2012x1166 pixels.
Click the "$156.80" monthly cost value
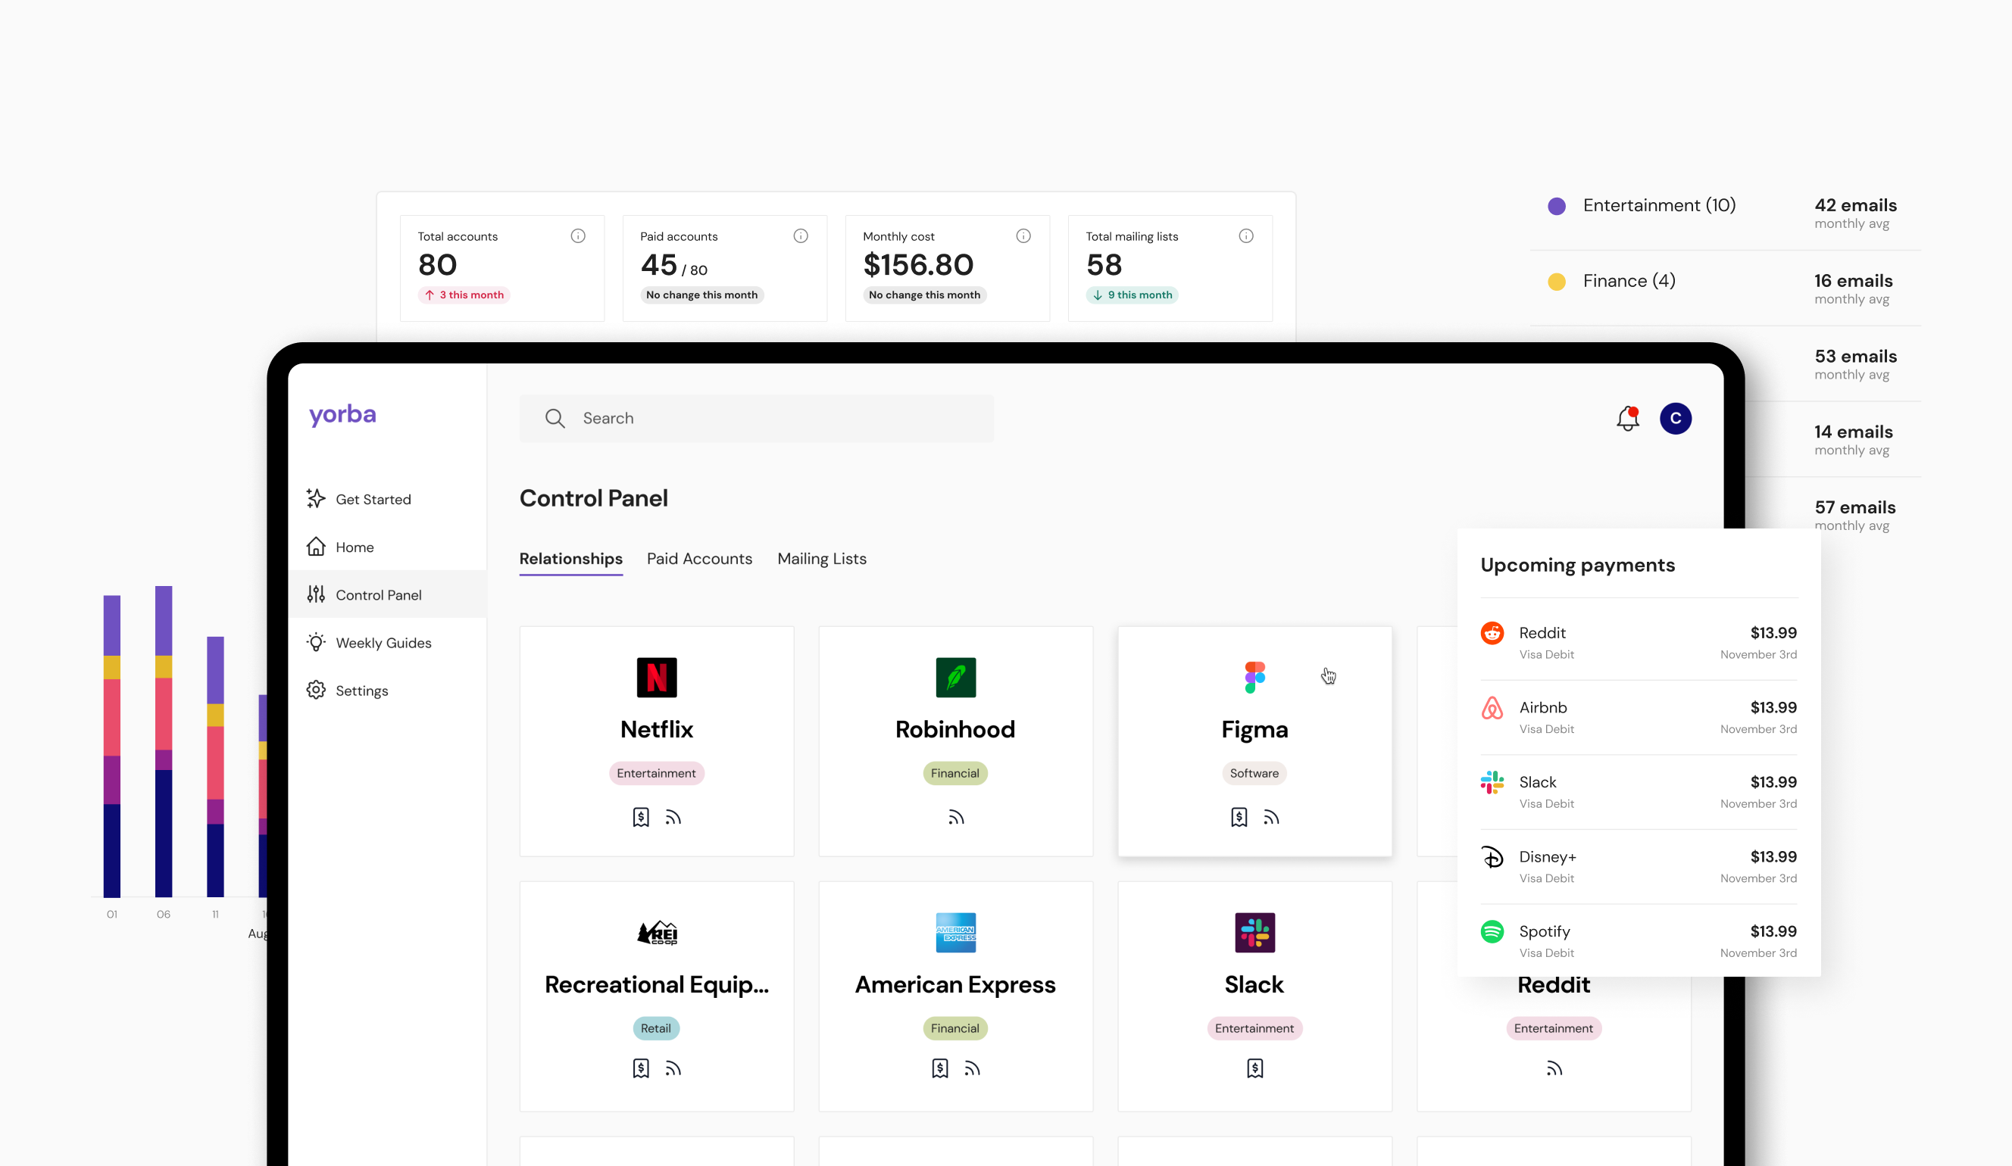918,265
